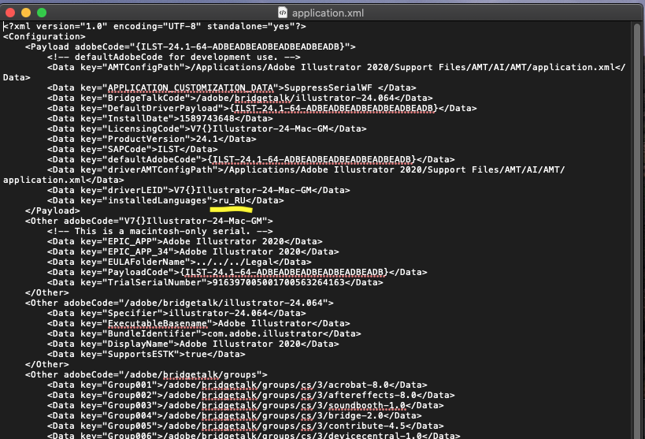Click the application.xml document icon in title bar
This screenshot has width=645, height=439.
pyautogui.click(x=283, y=13)
